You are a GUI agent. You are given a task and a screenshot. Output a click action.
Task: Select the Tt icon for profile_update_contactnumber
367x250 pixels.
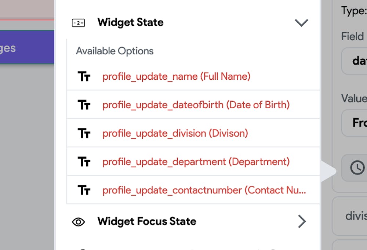(x=84, y=190)
